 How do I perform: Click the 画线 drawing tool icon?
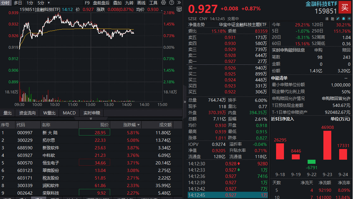(141, 3)
